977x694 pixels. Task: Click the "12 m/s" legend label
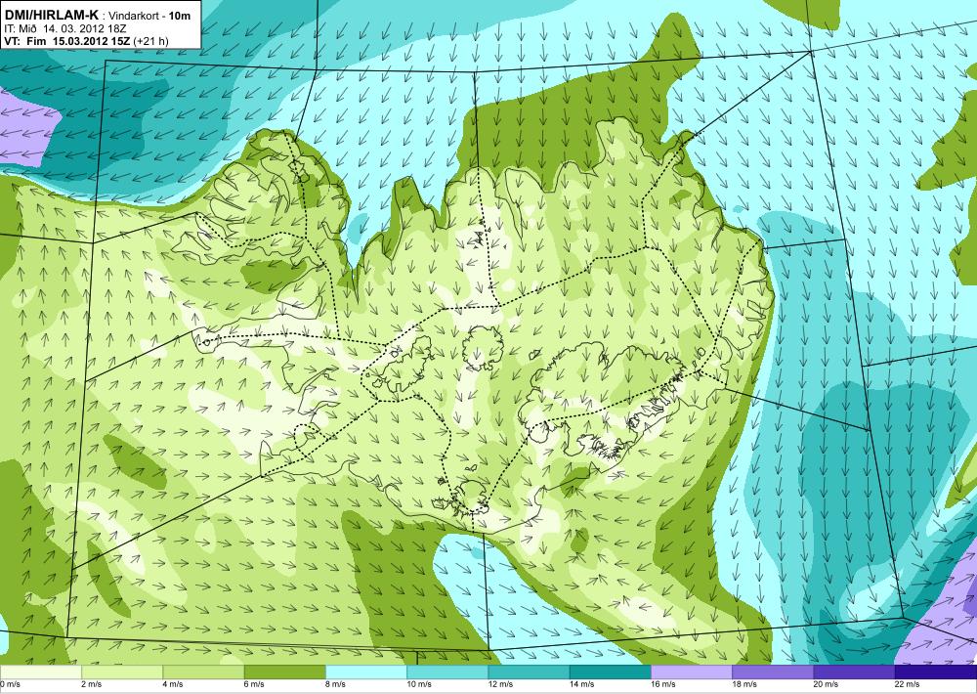tap(501, 684)
